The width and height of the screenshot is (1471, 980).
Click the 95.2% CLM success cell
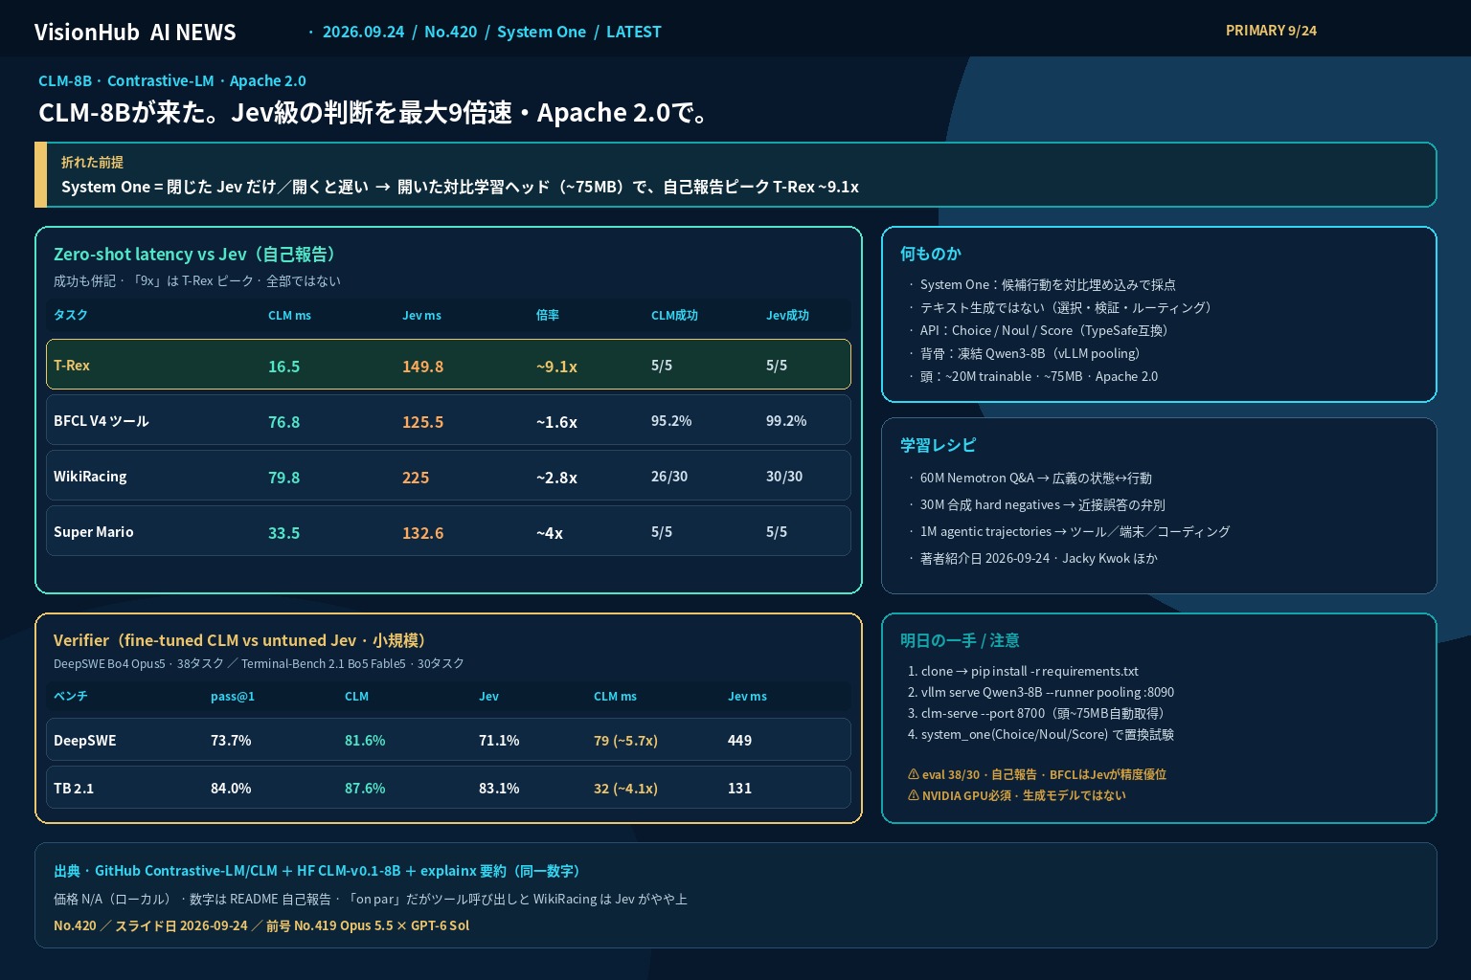tap(671, 421)
